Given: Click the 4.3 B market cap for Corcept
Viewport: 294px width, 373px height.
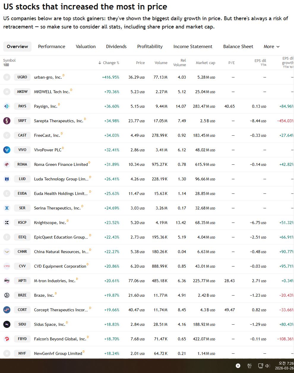Looking at the screenshot, I should tap(208, 310).
